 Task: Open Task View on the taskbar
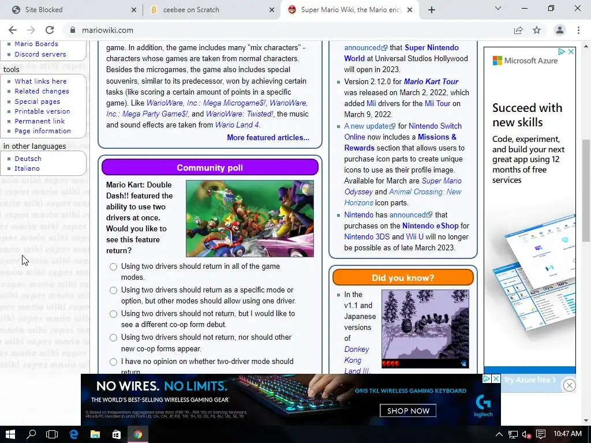pyautogui.click(x=51, y=434)
